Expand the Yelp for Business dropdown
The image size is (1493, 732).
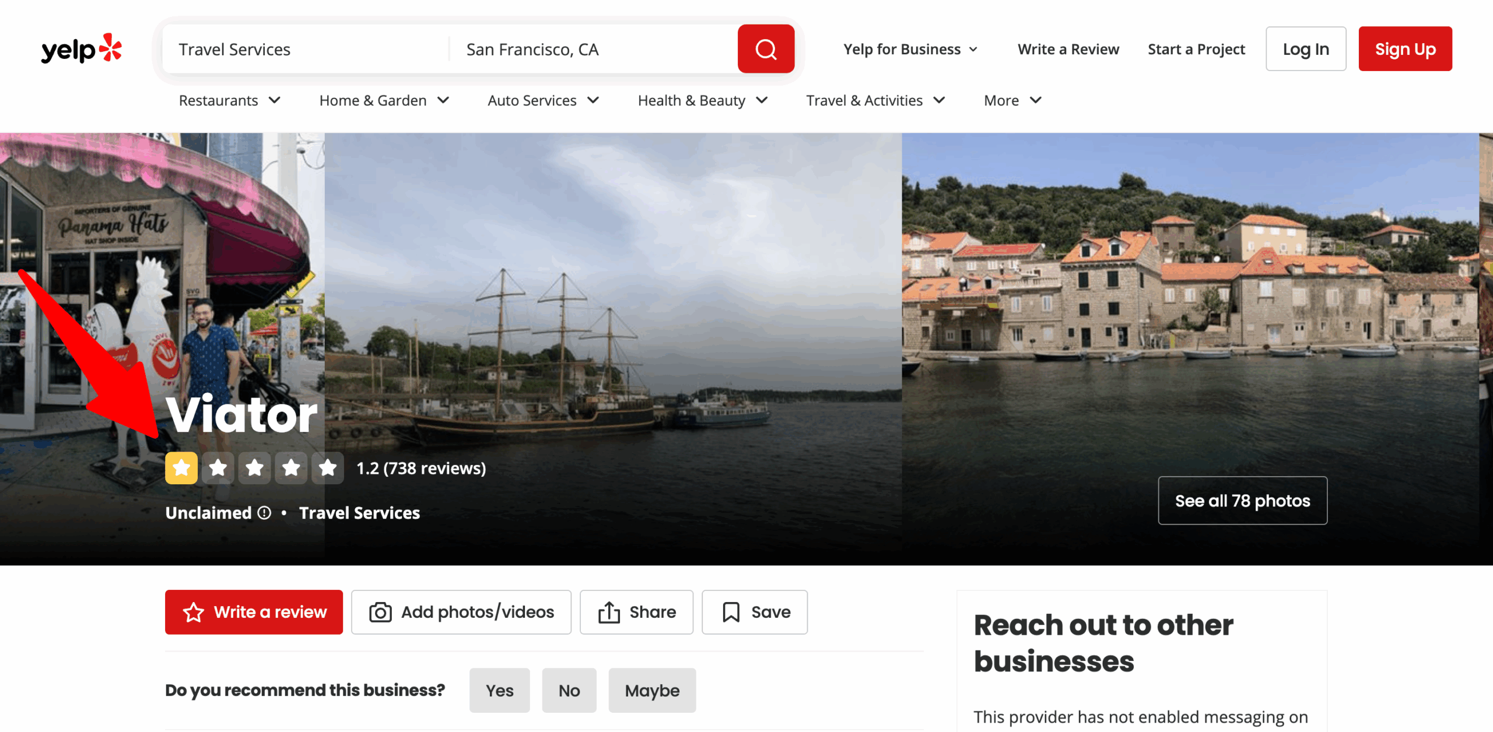coord(910,50)
